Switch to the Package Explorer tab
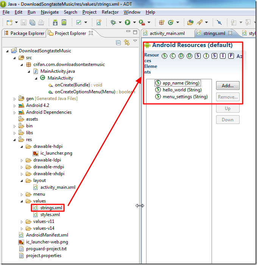 click(x=24, y=33)
